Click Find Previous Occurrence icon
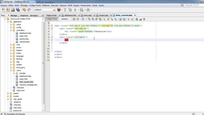This screenshot has width=204, height=115. (x=93, y=19)
